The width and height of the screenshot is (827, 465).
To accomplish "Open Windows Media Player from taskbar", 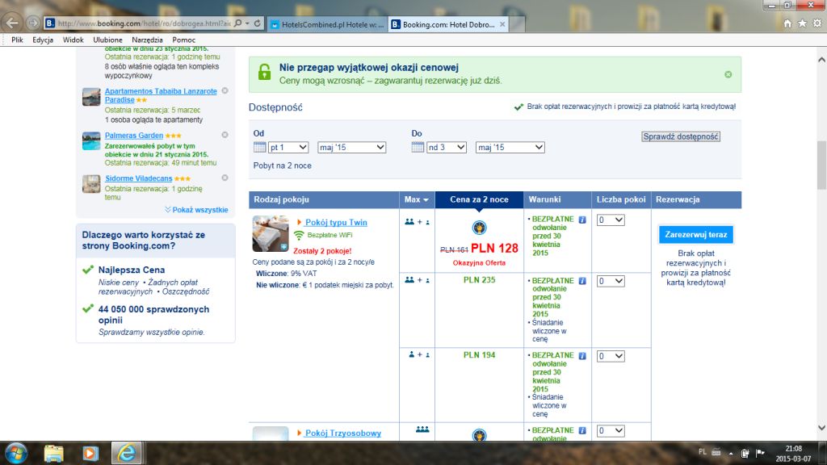I will click(x=90, y=454).
